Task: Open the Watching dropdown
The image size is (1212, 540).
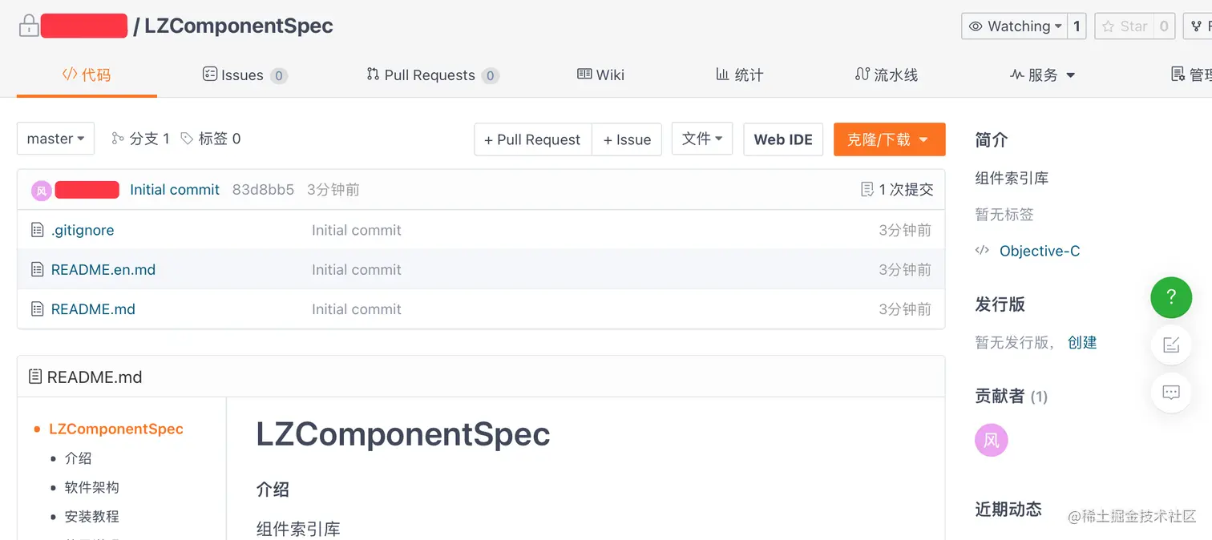Action: pyautogui.click(x=1015, y=26)
